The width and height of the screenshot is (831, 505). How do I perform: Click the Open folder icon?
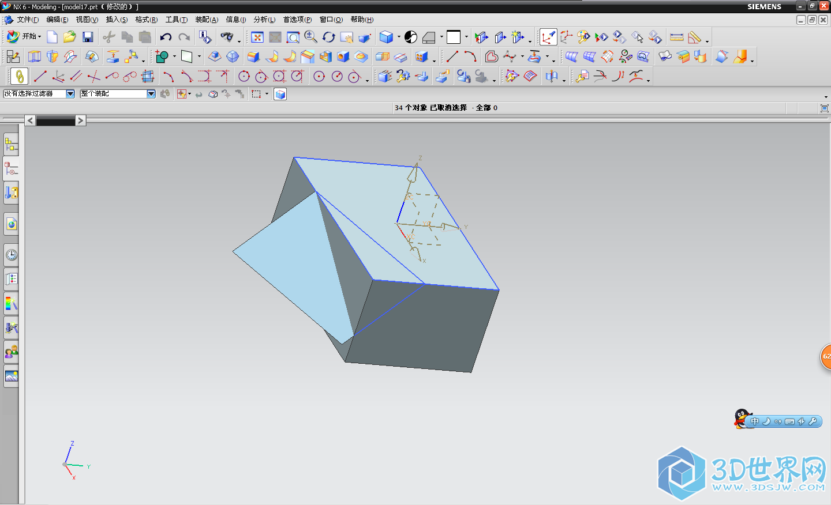(70, 37)
